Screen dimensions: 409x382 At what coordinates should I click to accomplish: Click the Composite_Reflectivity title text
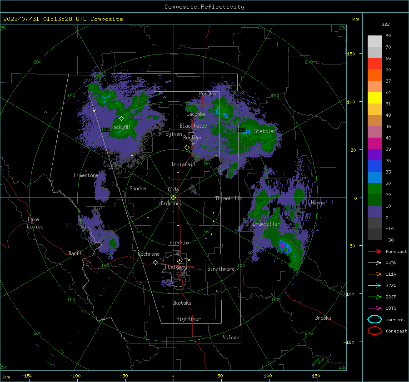pos(204,7)
